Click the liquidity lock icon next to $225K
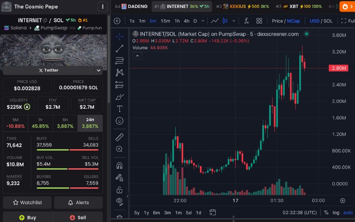Screen dimensions: 355x222 click(27, 107)
